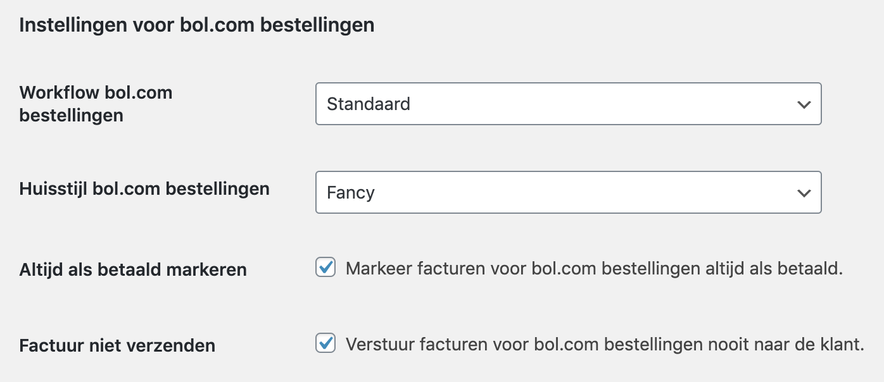Open the Huisstijl bol.com bestellingen dropdown
This screenshot has width=884, height=382.
coord(568,192)
